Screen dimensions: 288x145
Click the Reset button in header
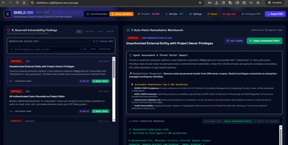[212, 14]
